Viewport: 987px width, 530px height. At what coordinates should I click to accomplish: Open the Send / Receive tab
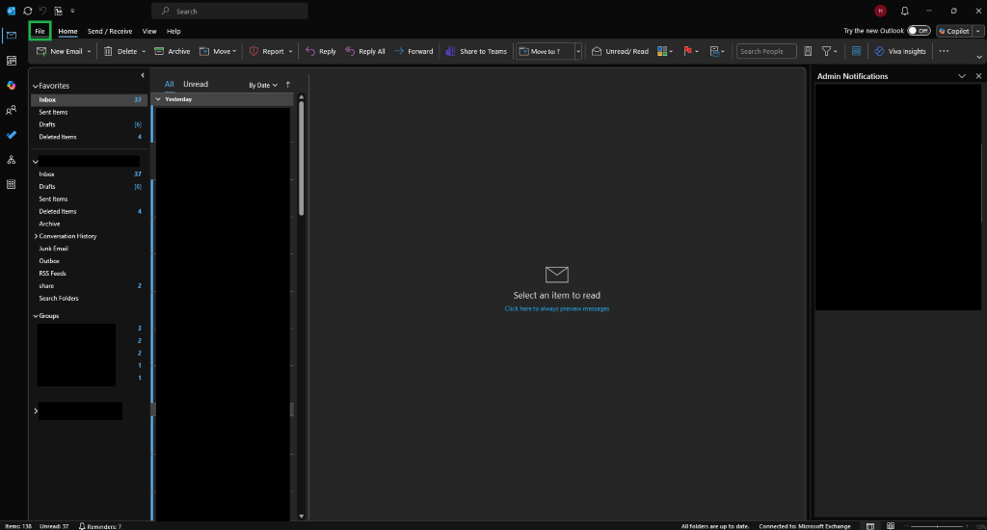(x=110, y=31)
